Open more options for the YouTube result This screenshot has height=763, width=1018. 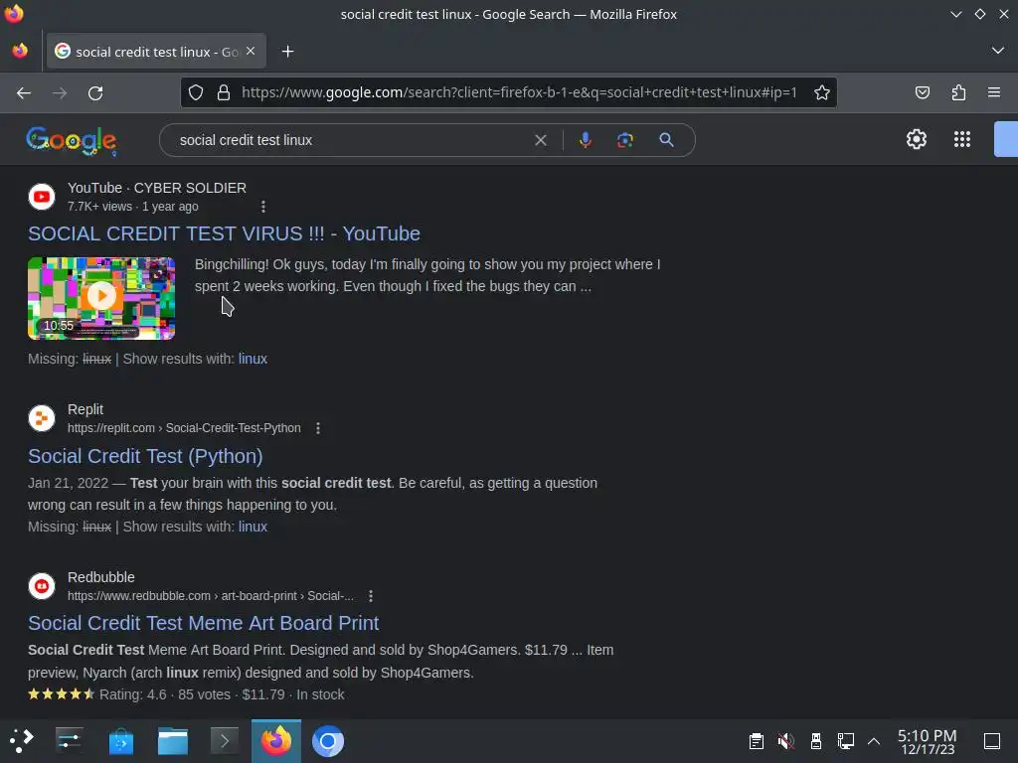(262, 207)
